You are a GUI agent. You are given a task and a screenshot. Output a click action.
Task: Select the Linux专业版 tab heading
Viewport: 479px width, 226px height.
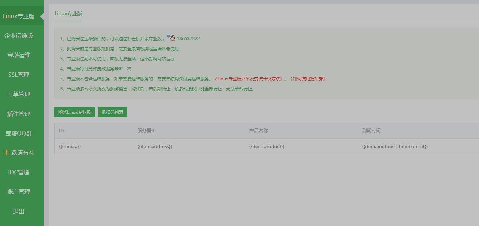(x=68, y=14)
